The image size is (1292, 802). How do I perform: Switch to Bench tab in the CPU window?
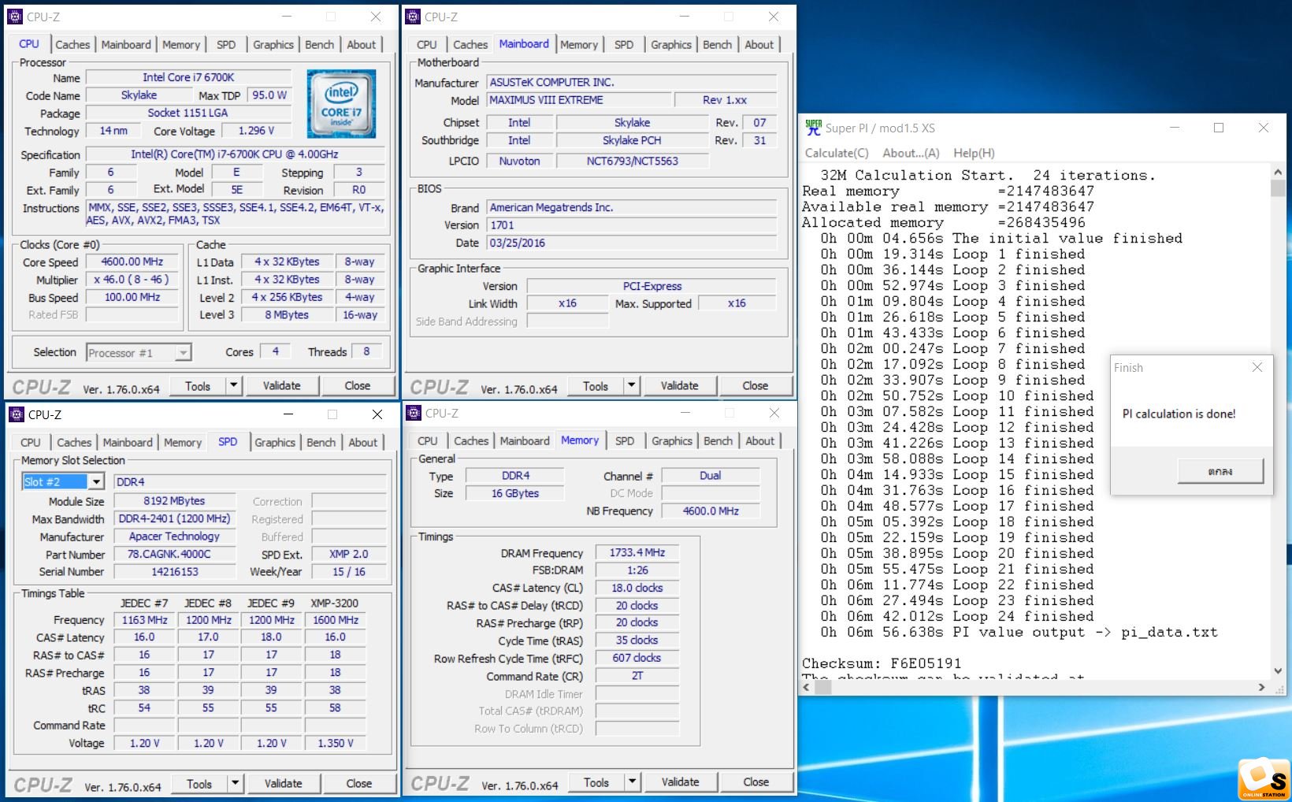coord(319,45)
